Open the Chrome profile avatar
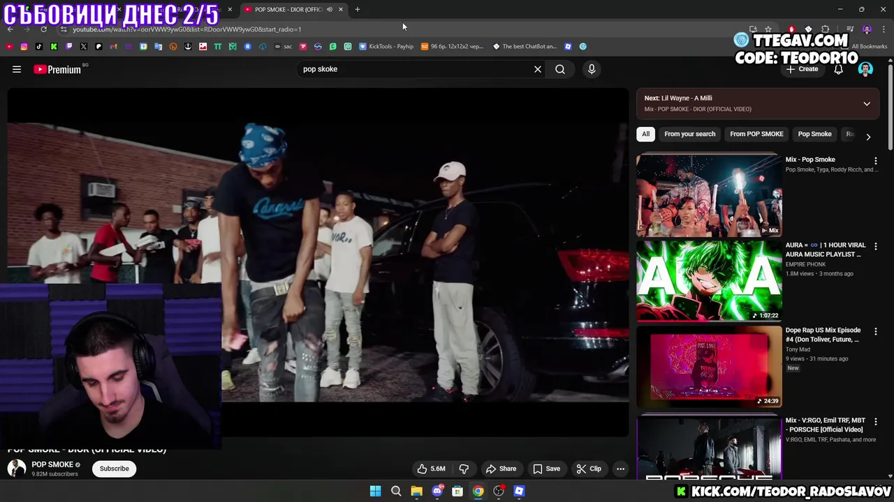The width and height of the screenshot is (894, 502). 867,29
